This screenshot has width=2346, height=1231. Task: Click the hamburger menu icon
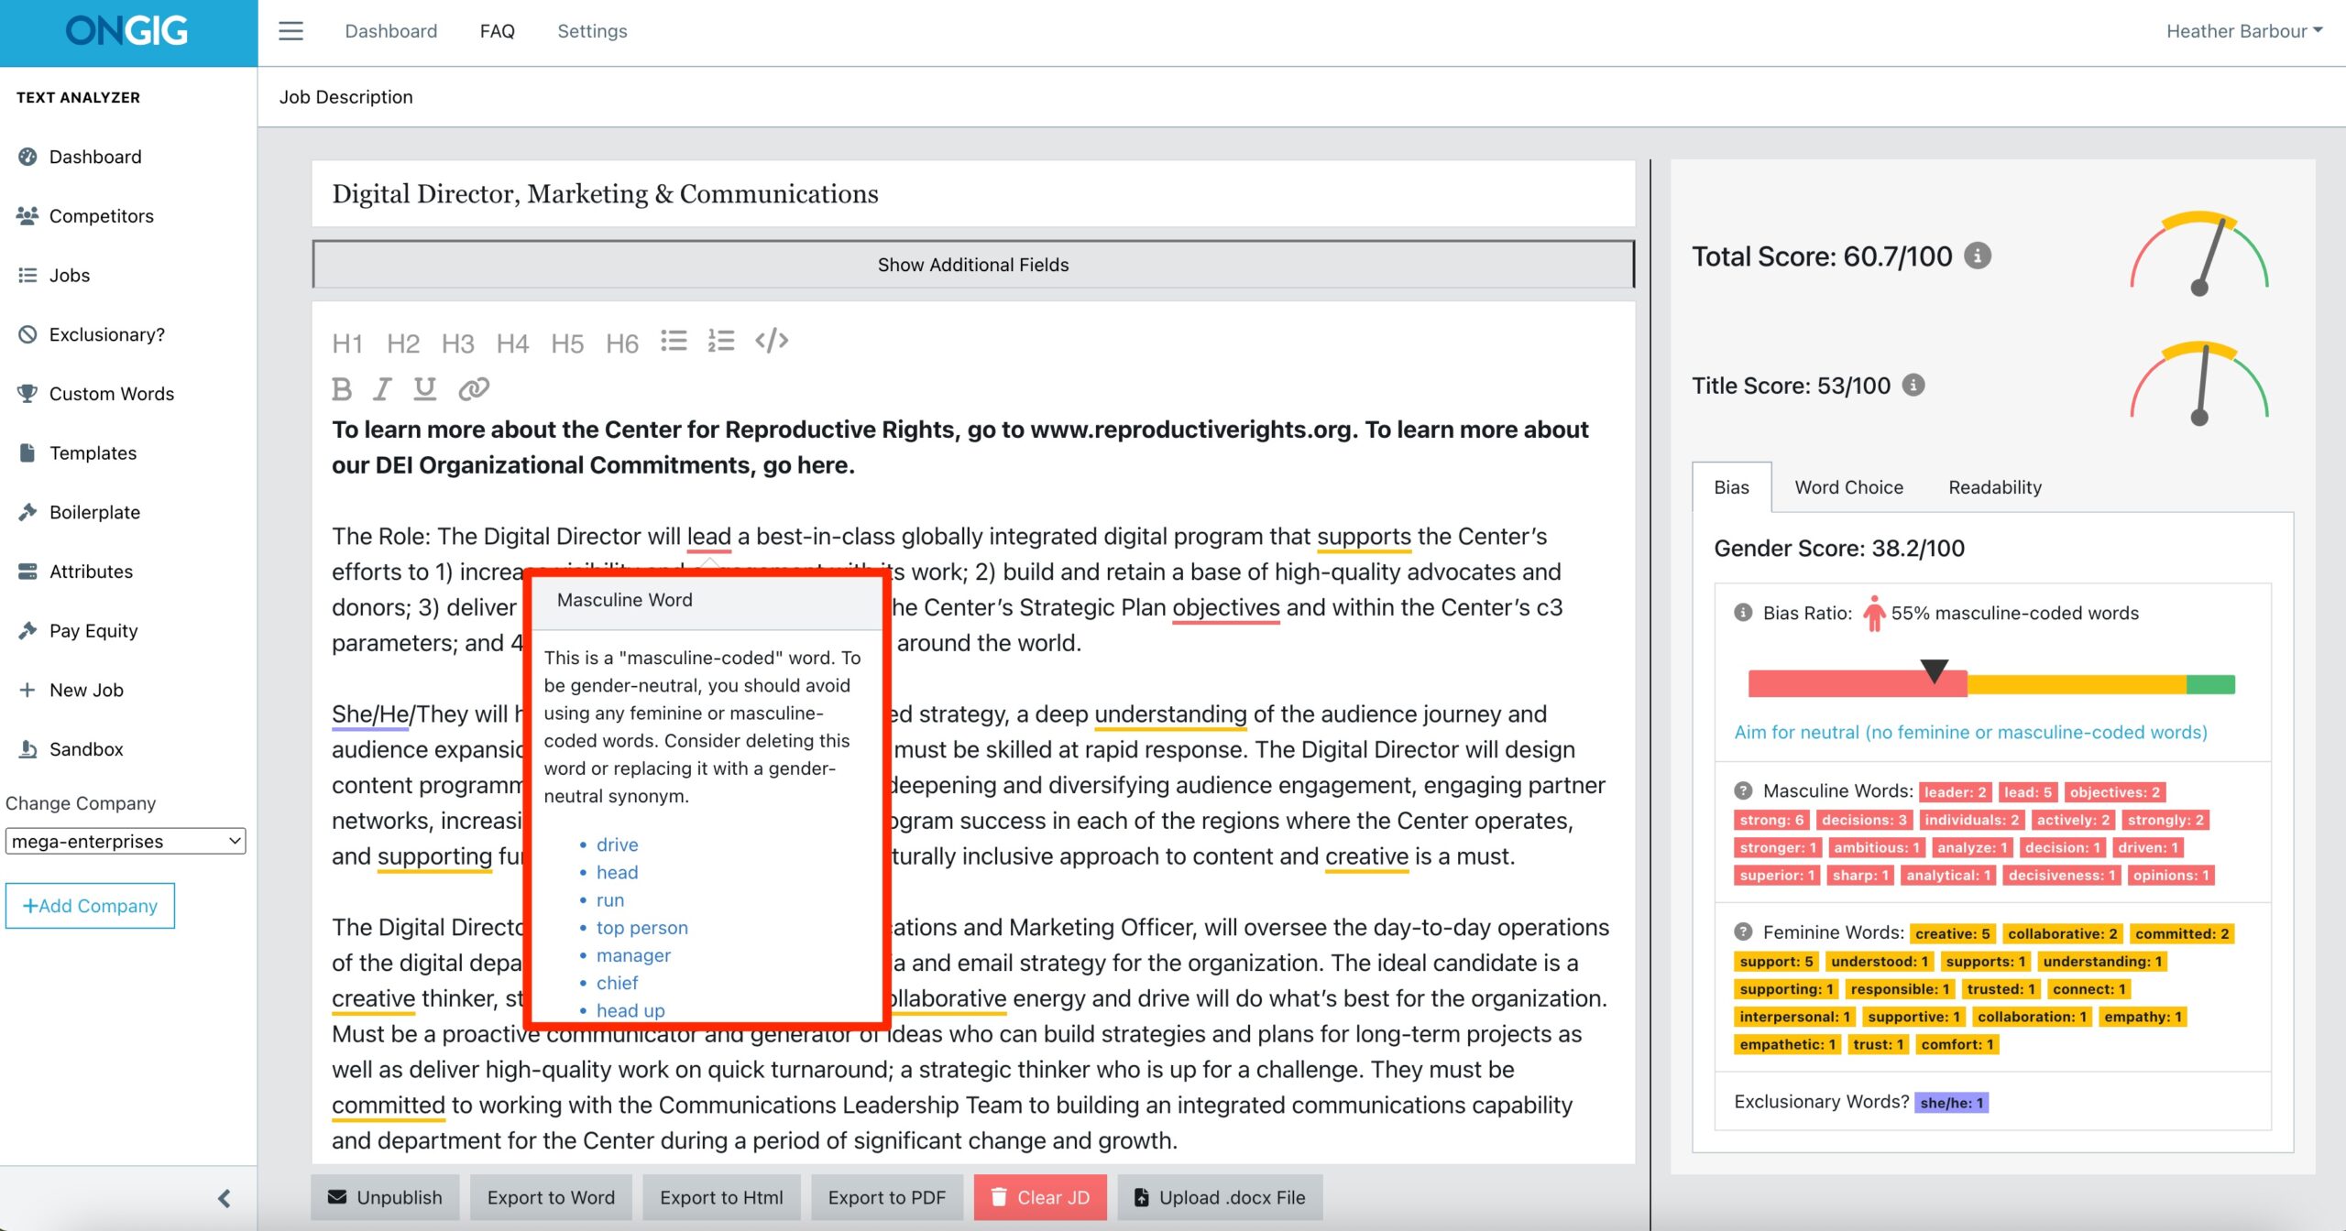coord(289,29)
